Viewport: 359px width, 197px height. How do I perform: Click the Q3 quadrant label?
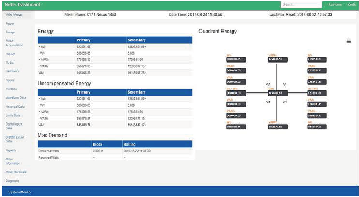point(268,102)
